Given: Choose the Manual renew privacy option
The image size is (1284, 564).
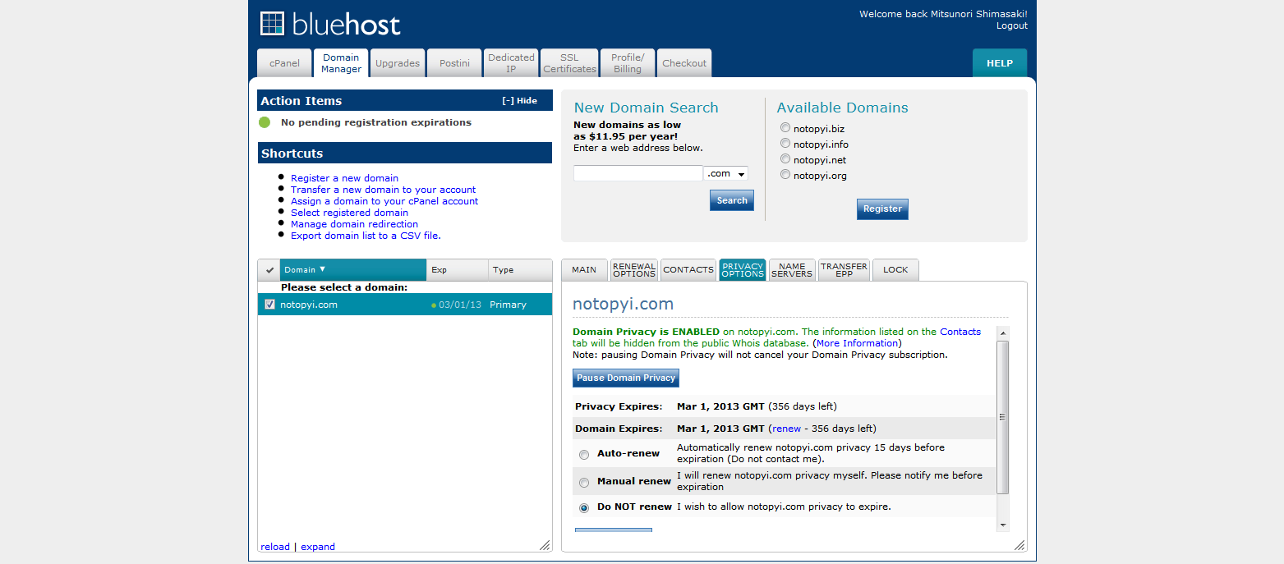Looking at the screenshot, I should point(584,482).
